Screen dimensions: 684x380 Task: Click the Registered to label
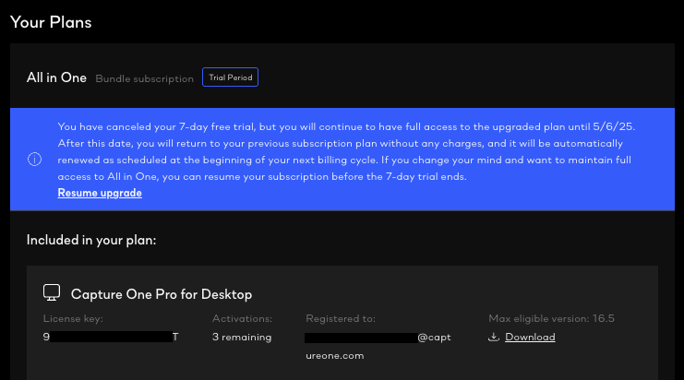[x=340, y=318]
